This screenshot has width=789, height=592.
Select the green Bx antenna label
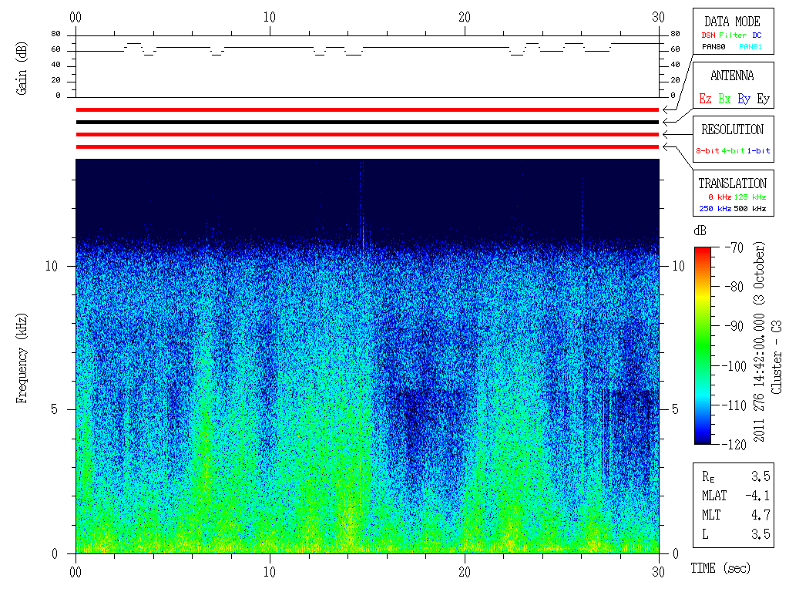[724, 99]
